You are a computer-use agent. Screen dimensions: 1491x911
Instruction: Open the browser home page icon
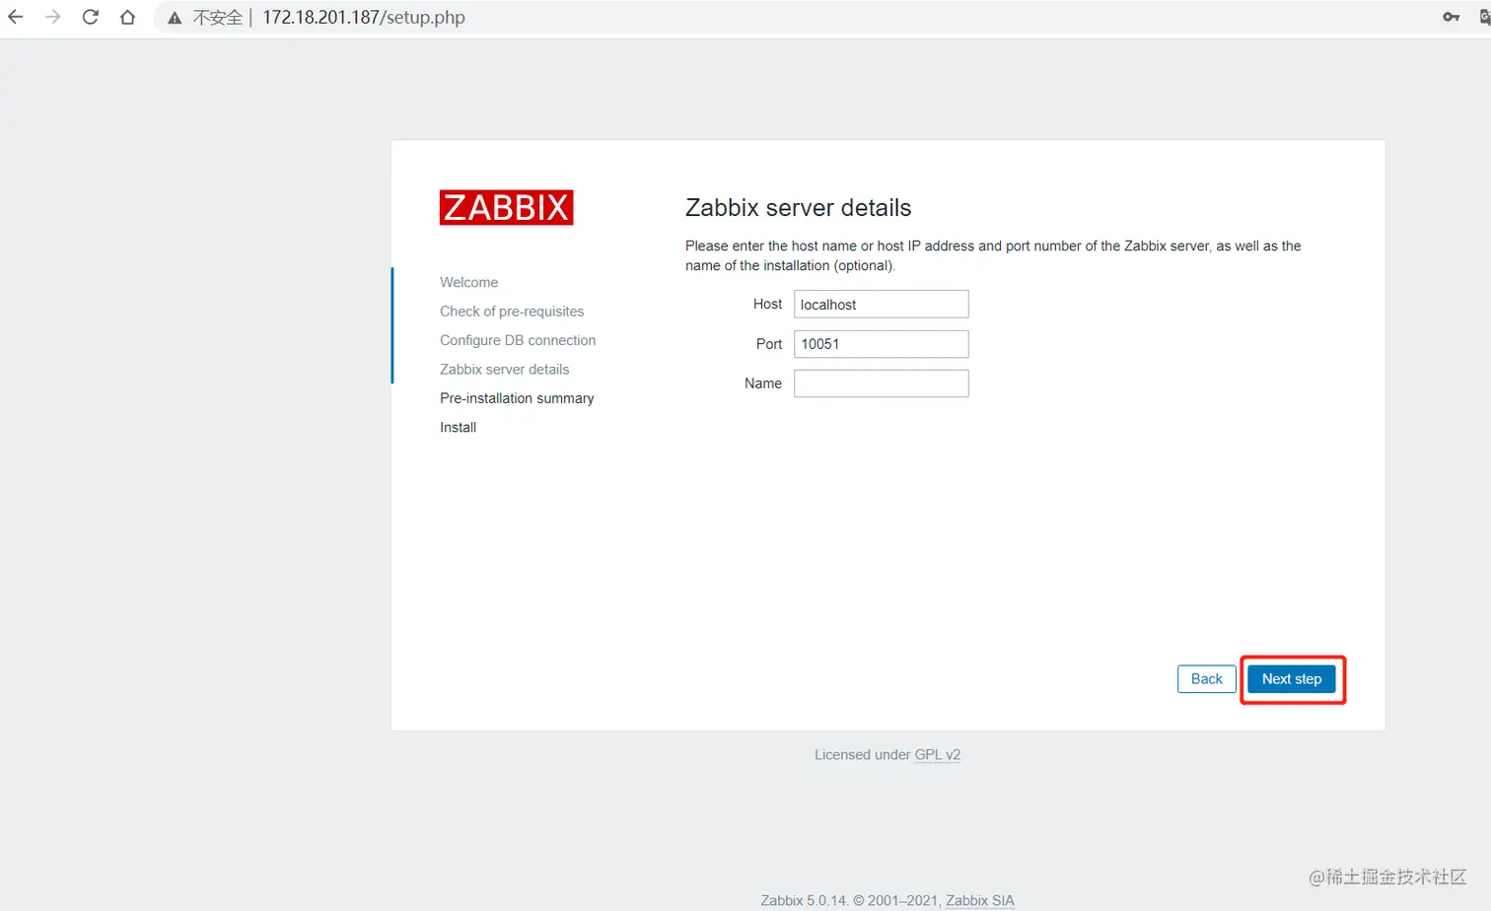click(x=127, y=17)
